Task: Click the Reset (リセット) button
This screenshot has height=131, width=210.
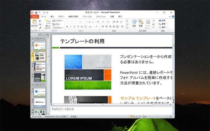Action: 57,24
